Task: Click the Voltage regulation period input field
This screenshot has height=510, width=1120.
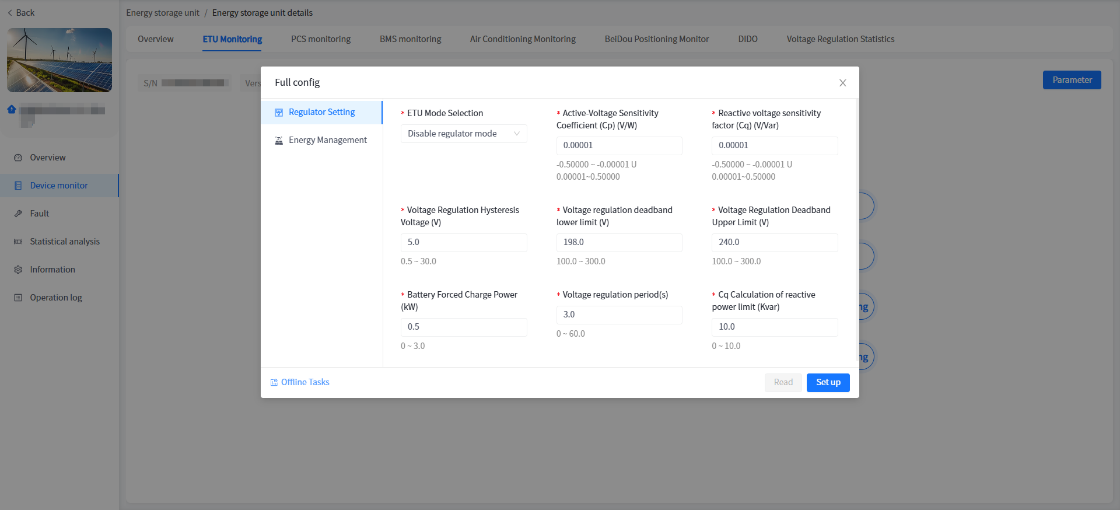Action: tap(618, 315)
